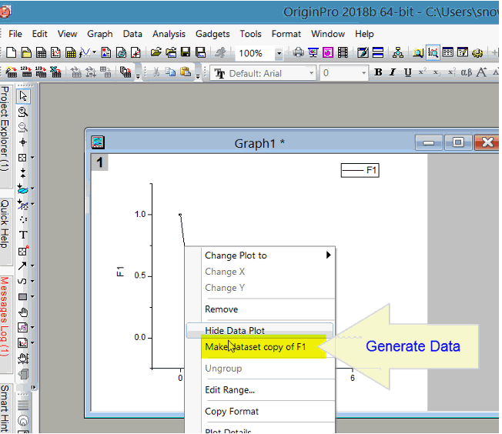Click the New Folder toolbar icon
Viewport: 502px width, 434px height.
26,52
